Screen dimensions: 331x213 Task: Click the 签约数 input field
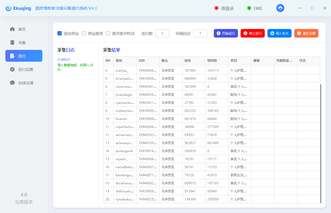pos(162,33)
